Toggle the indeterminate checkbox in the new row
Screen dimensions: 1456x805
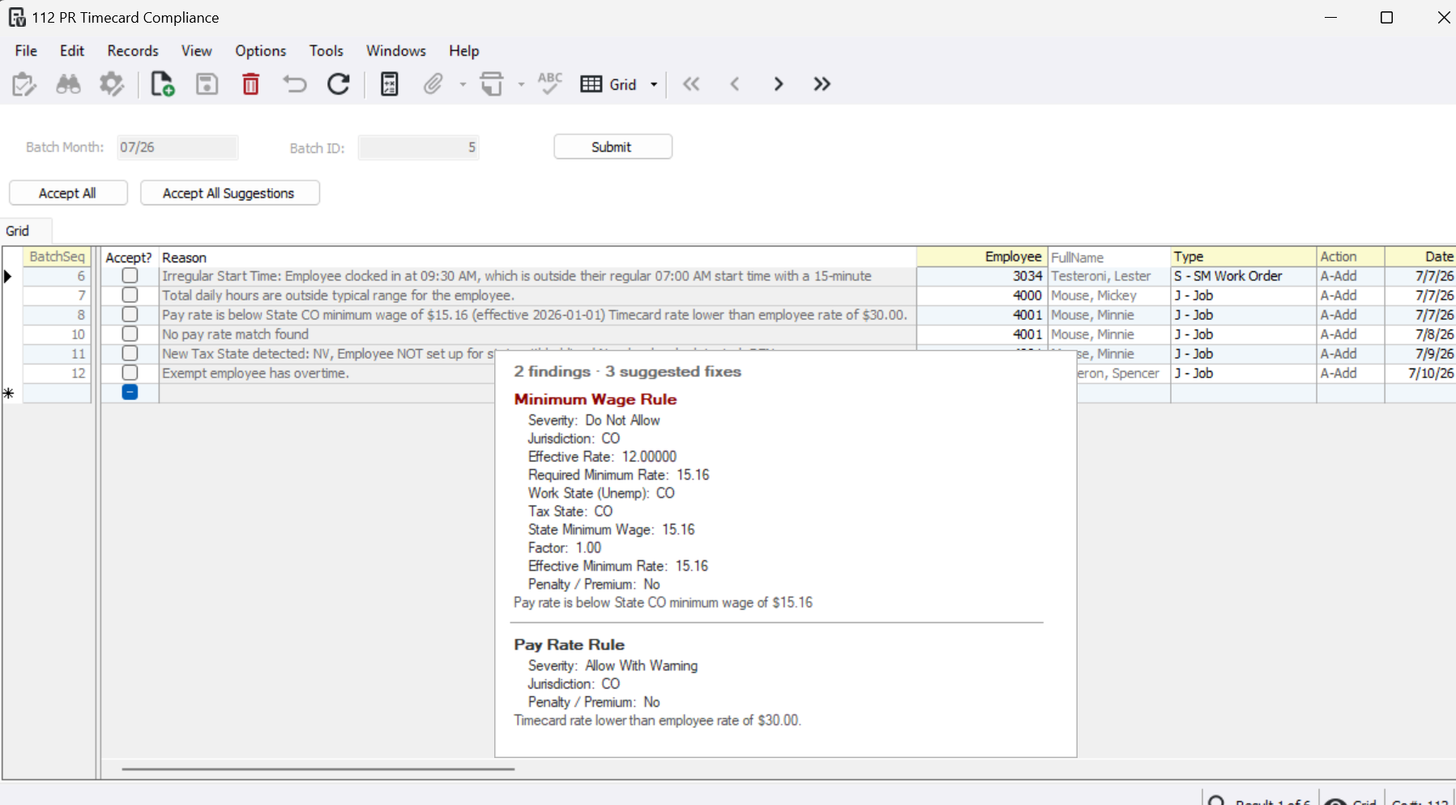pyautogui.click(x=130, y=392)
